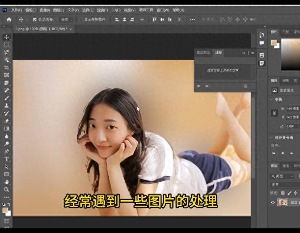Open the 图层 auto-select dropdown
Screen dimensions: 300x233
click(x=67, y=19)
